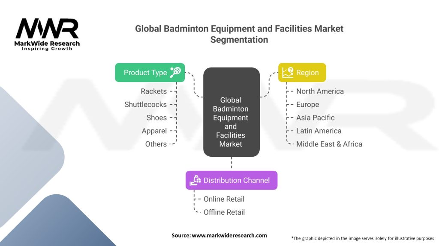
Task: Click the 'Online Retail' channel
Action: [224, 199]
